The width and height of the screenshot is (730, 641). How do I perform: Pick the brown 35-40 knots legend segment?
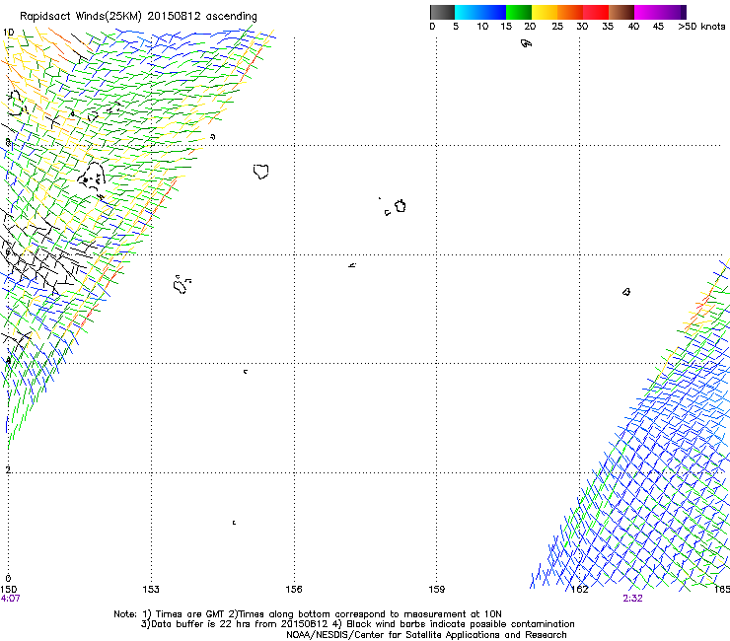click(x=621, y=12)
